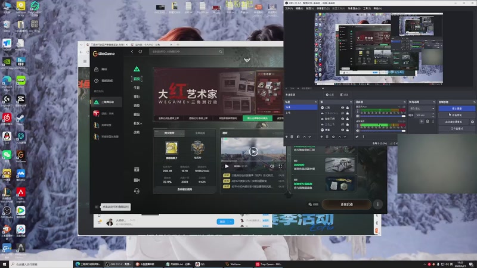The image size is (477, 268).
Task: Toggle visibility of first OBS source
Action: click(342, 108)
